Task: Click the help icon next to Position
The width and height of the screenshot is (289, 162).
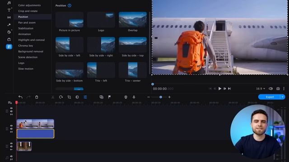Action: [70, 5]
